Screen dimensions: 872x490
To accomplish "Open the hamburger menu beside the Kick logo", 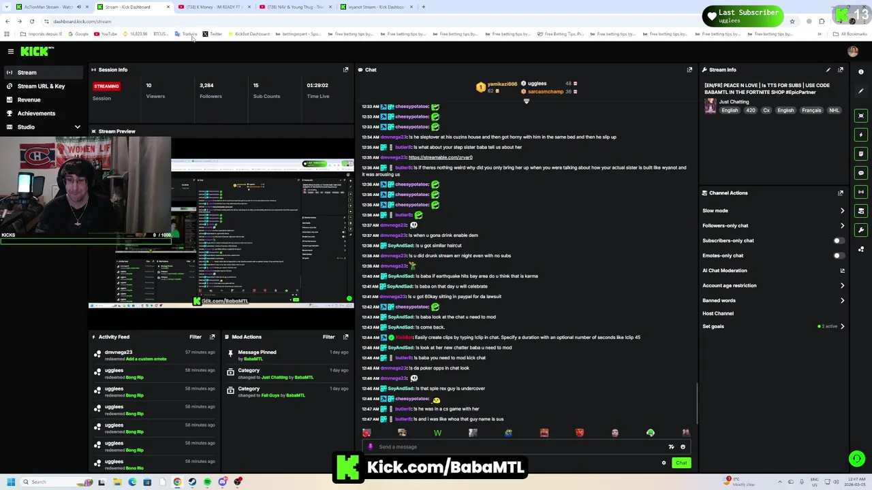I will pos(10,51).
